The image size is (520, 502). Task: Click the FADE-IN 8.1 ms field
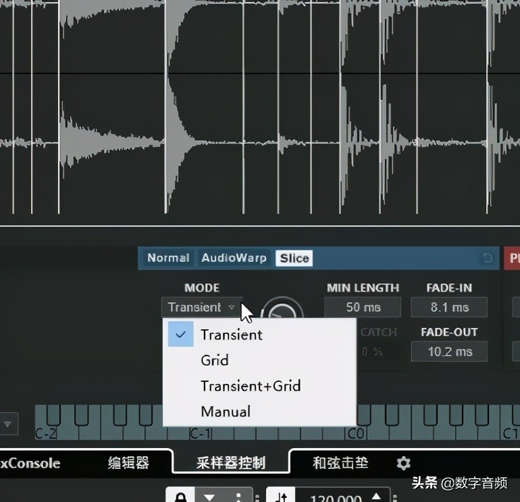coord(449,307)
